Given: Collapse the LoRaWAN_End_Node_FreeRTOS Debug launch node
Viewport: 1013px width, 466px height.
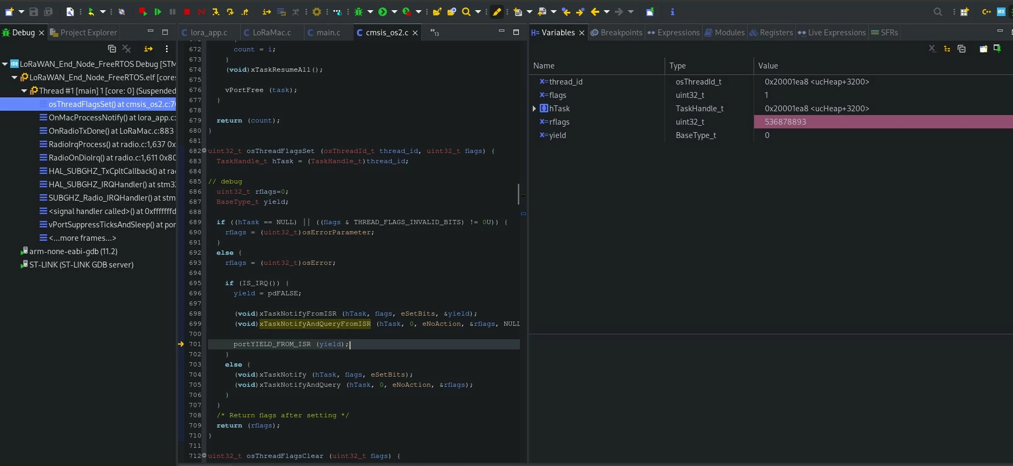Looking at the screenshot, I should [x=5, y=64].
